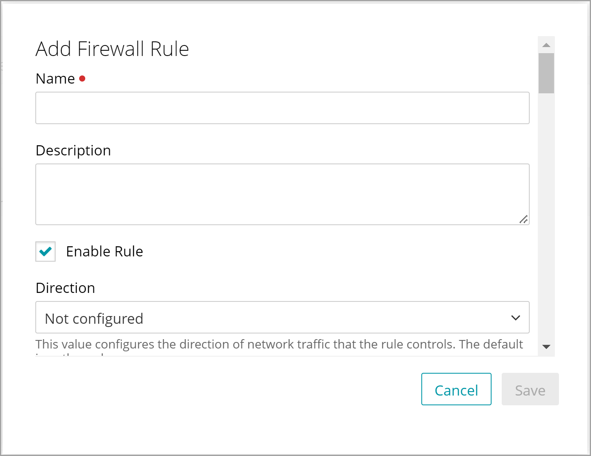Click the Direction dropdown chevron arrow
591x456 pixels.
click(516, 318)
